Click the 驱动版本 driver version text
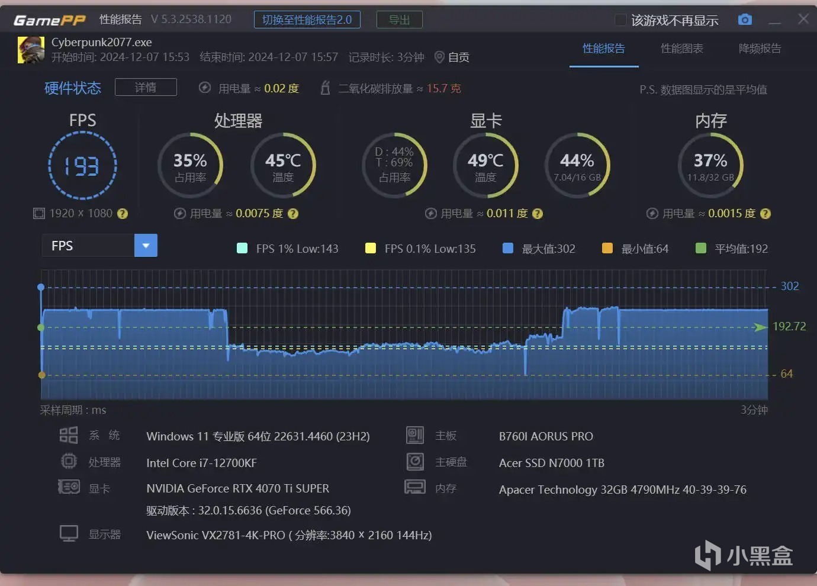This screenshot has height=586, width=817. click(x=249, y=510)
